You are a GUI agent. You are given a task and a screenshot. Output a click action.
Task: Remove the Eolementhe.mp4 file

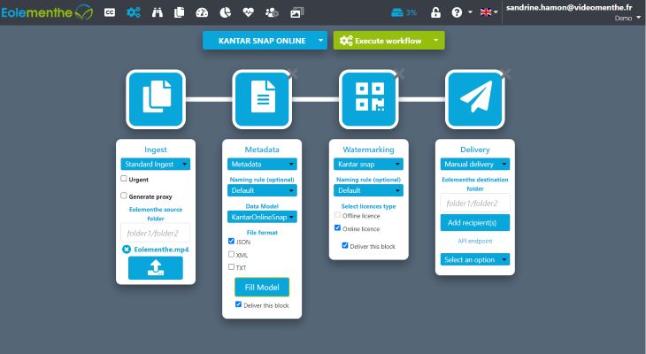[127, 250]
